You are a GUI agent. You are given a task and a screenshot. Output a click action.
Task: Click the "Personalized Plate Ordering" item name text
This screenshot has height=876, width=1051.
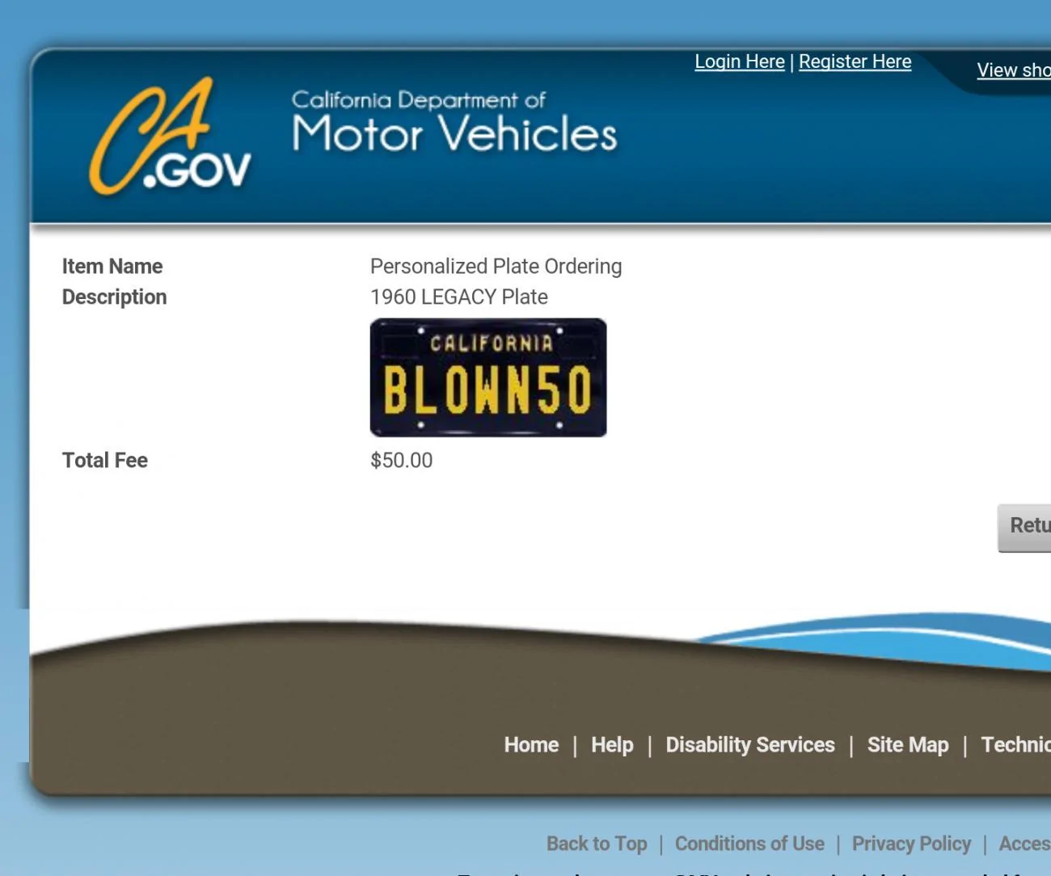point(496,267)
